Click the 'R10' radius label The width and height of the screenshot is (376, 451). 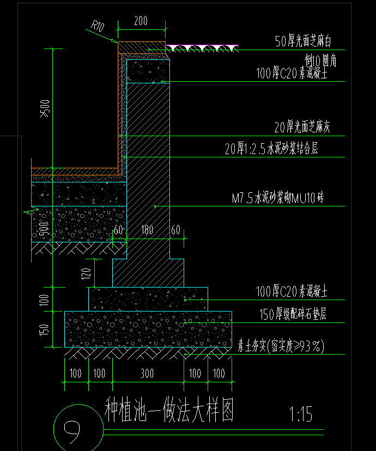click(x=97, y=26)
